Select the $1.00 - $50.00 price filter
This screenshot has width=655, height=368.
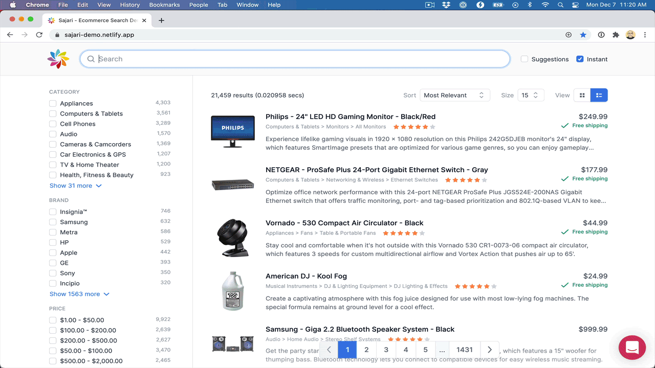coord(53,320)
